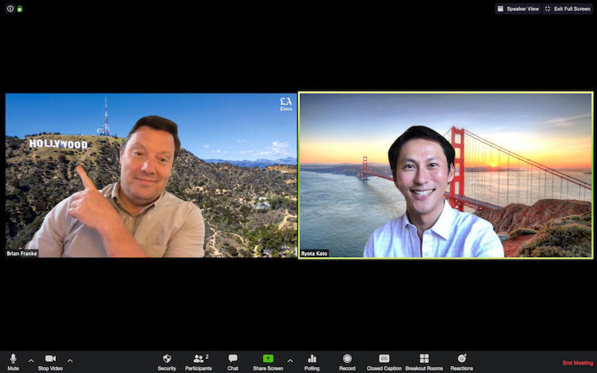Open the meeting information icon
Viewport: 597px width, 373px height.
(10, 9)
